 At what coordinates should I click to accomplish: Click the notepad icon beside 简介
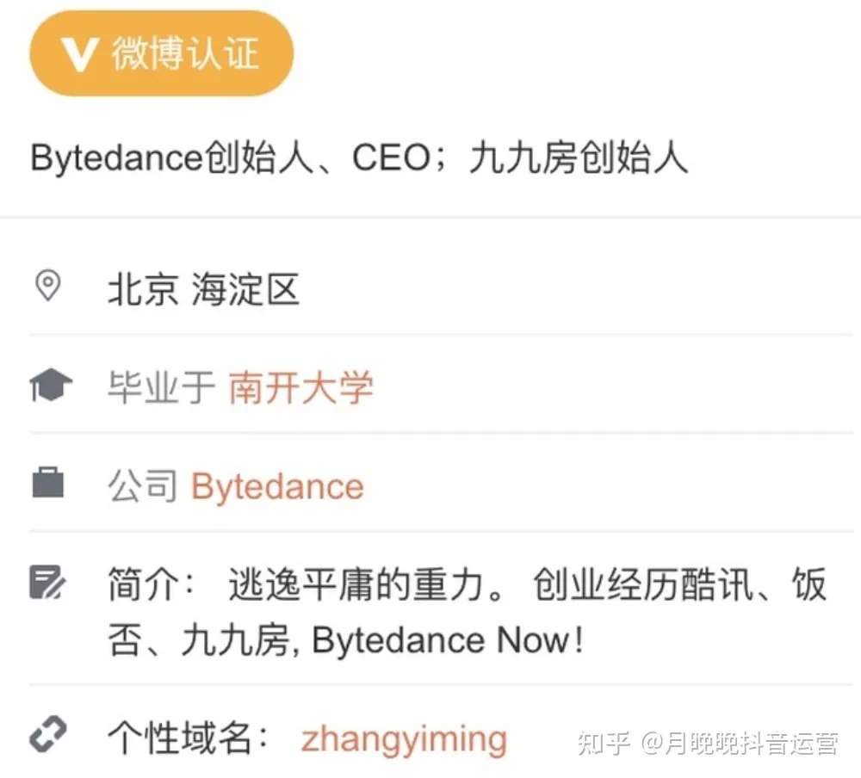click(48, 583)
